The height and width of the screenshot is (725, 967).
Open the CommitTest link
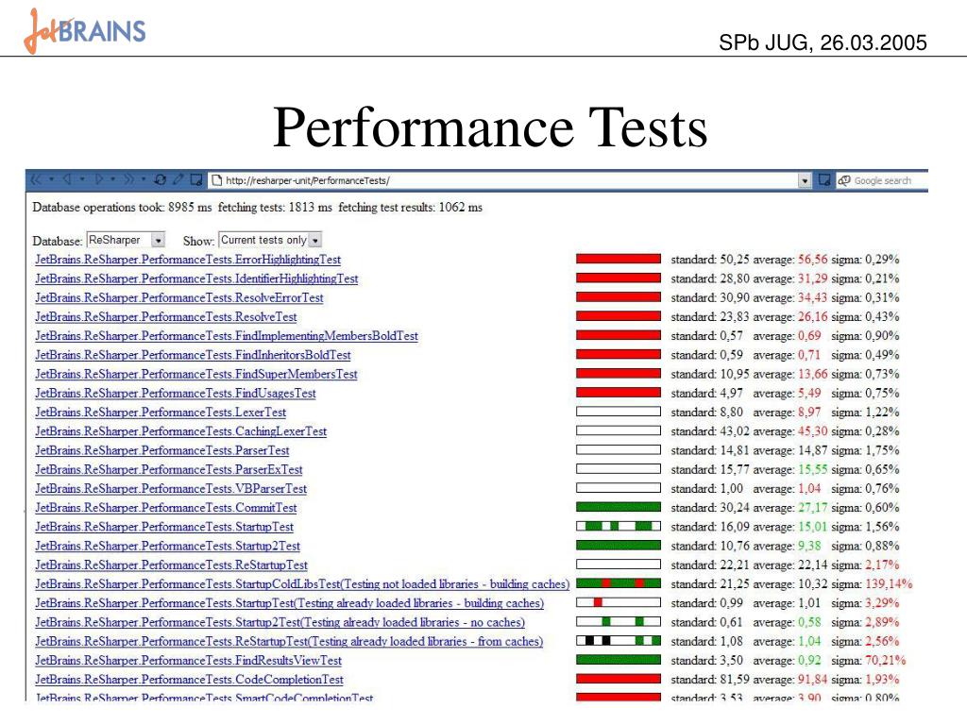(166, 508)
